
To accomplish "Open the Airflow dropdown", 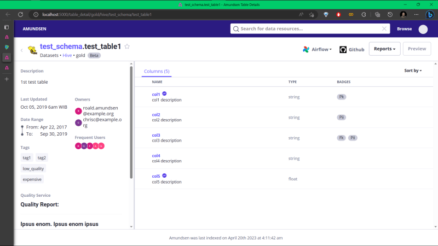I will click(318, 49).
